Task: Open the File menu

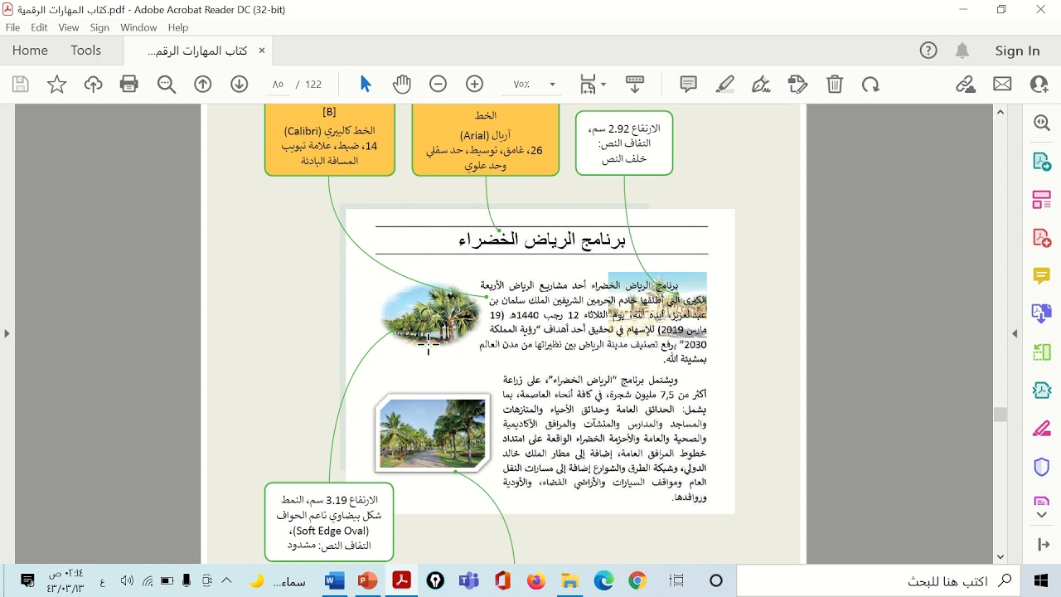Action: pos(12,27)
